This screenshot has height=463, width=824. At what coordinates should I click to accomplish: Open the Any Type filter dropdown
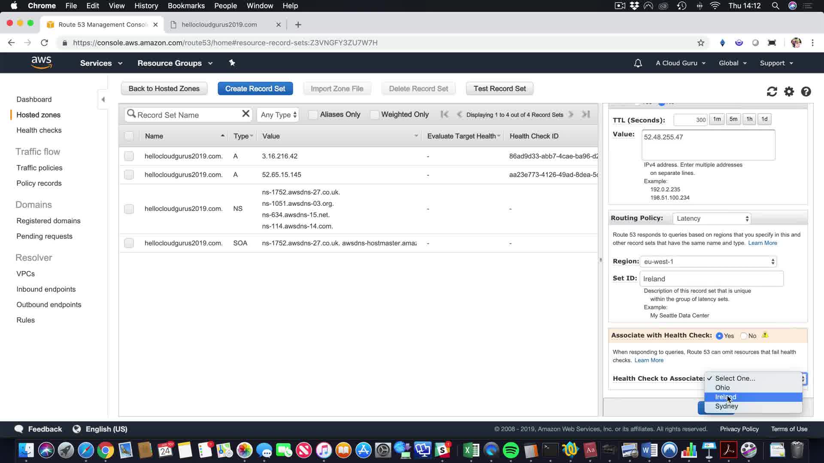(x=278, y=115)
